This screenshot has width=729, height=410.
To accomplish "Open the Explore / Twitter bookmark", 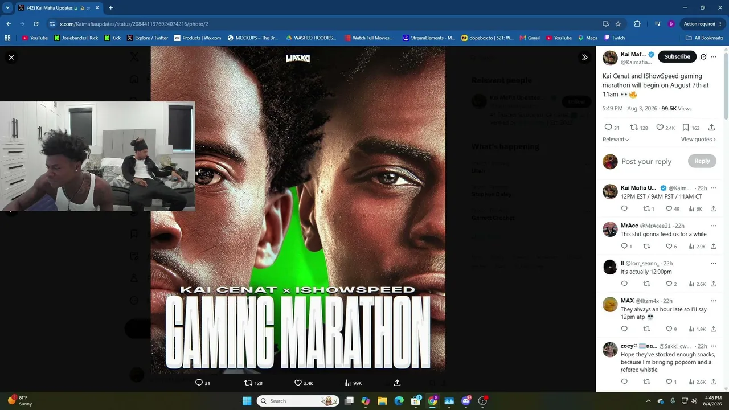I will coord(148,38).
